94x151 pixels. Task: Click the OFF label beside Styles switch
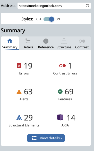click(x=39, y=19)
